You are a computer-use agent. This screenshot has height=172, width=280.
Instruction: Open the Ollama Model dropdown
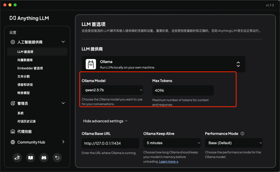112,90
